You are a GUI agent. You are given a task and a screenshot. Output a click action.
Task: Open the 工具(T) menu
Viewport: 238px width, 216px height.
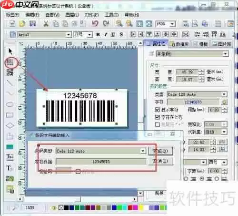coord(111,15)
